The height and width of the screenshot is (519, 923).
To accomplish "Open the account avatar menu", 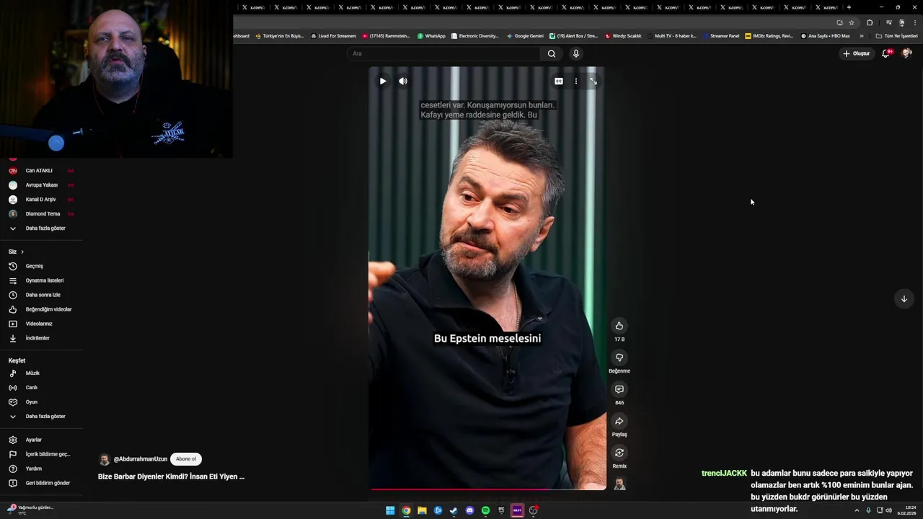I will (907, 53).
